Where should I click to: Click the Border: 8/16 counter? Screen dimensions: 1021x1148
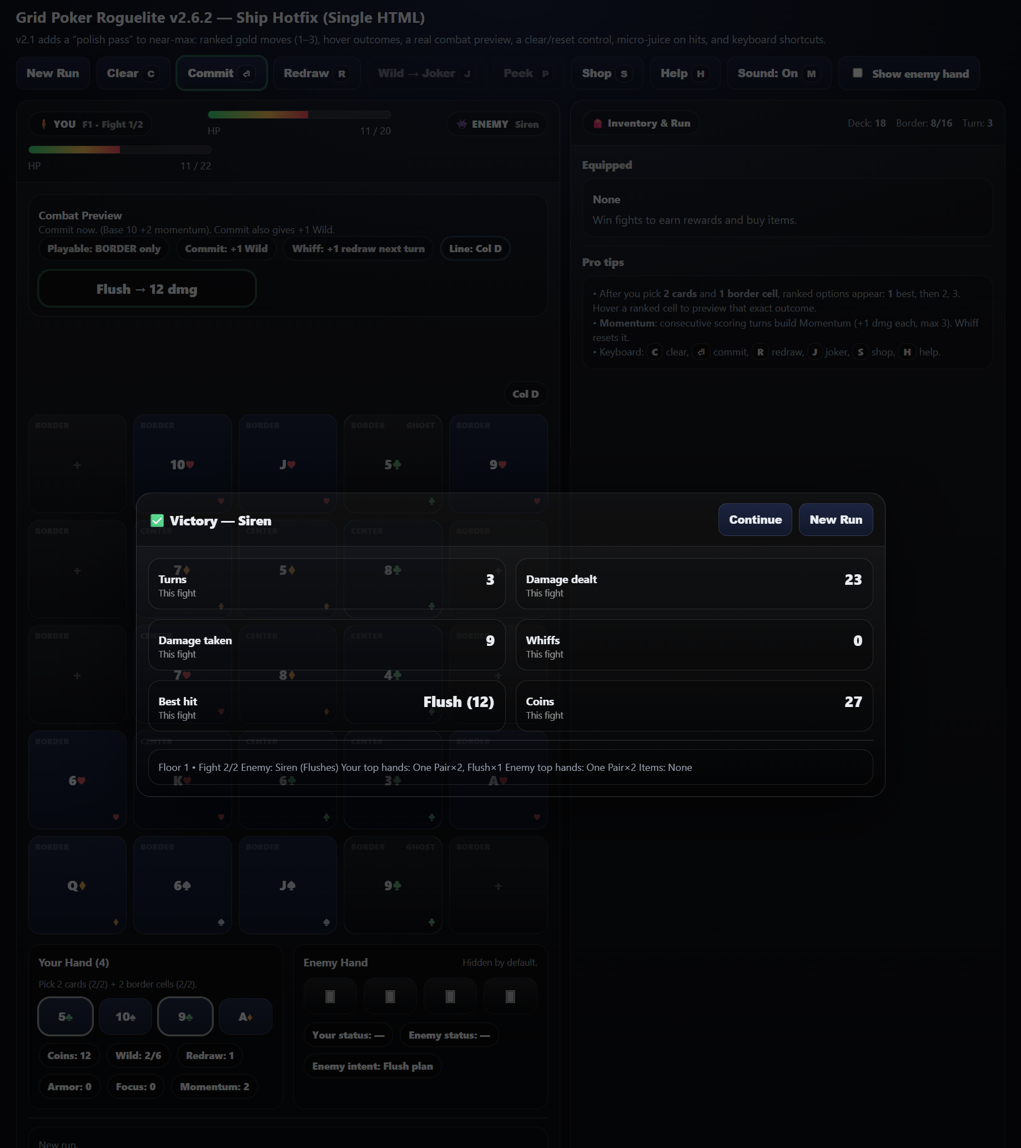(924, 123)
